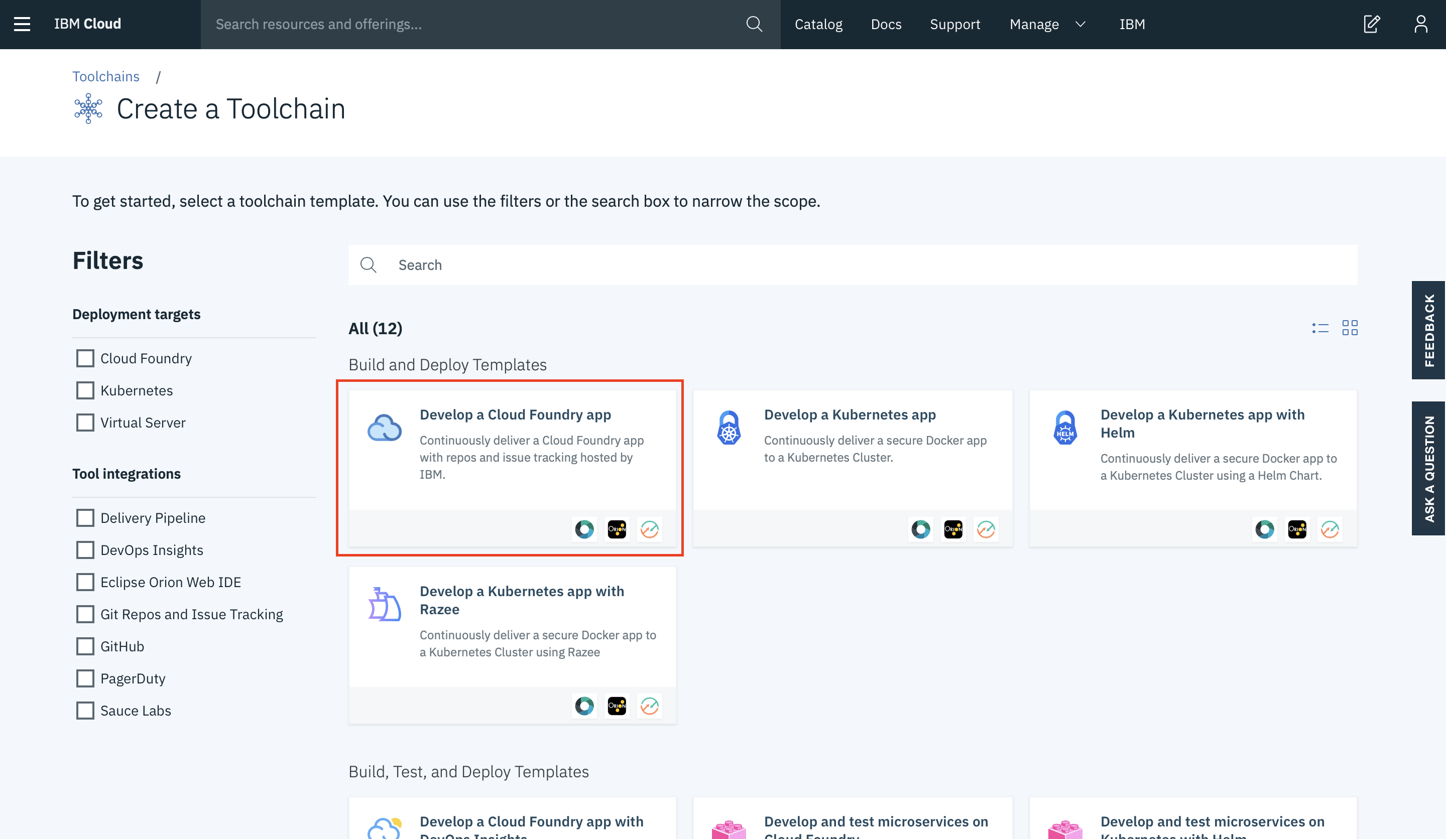Open the edit note icon in header
This screenshot has width=1446, height=839.
(1371, 24)
